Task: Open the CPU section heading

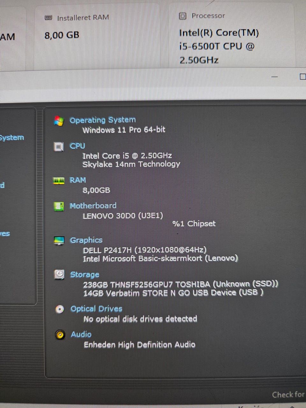Action: pyautogui.click(x=77, y=146)
